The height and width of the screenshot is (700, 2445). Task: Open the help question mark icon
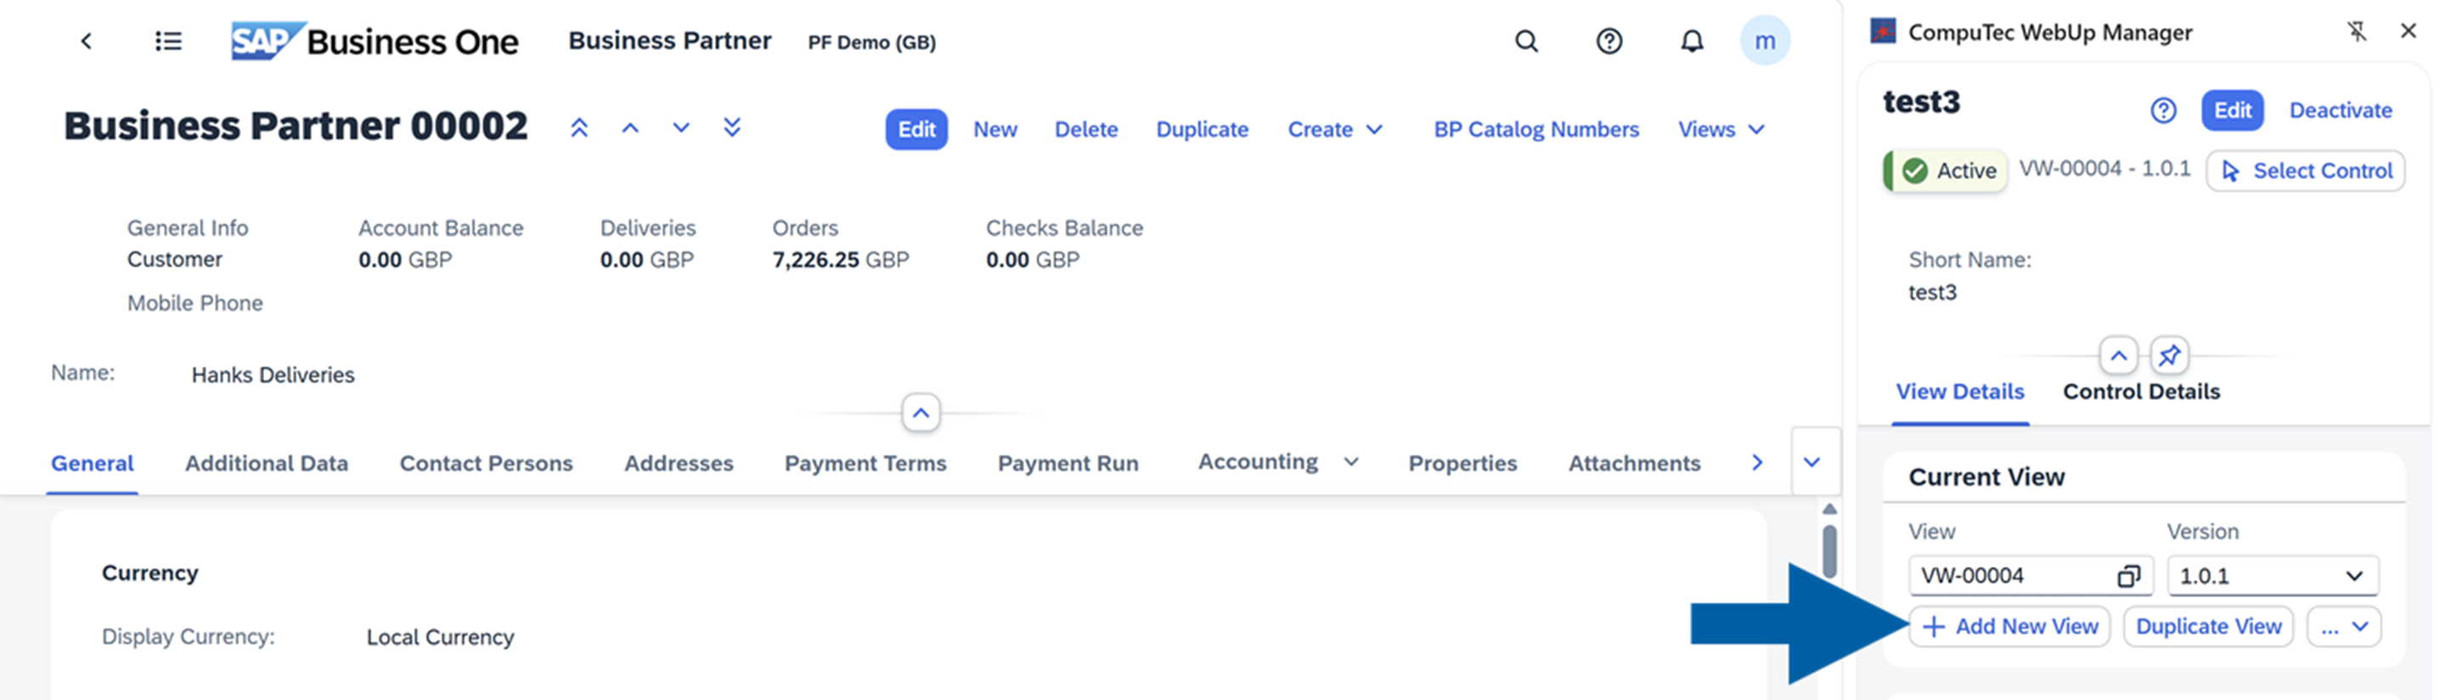click(x=1608, y=41)
